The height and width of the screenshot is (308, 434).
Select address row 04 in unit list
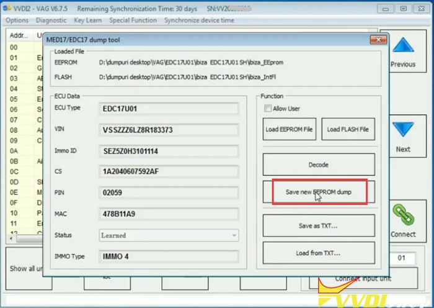click(24, 89)
